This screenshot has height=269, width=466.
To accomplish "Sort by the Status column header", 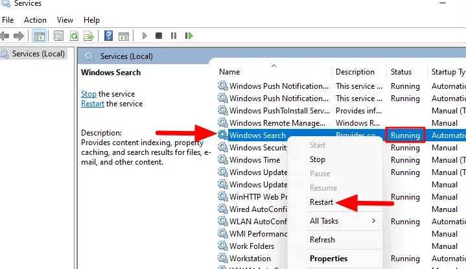I will (401, 72).
